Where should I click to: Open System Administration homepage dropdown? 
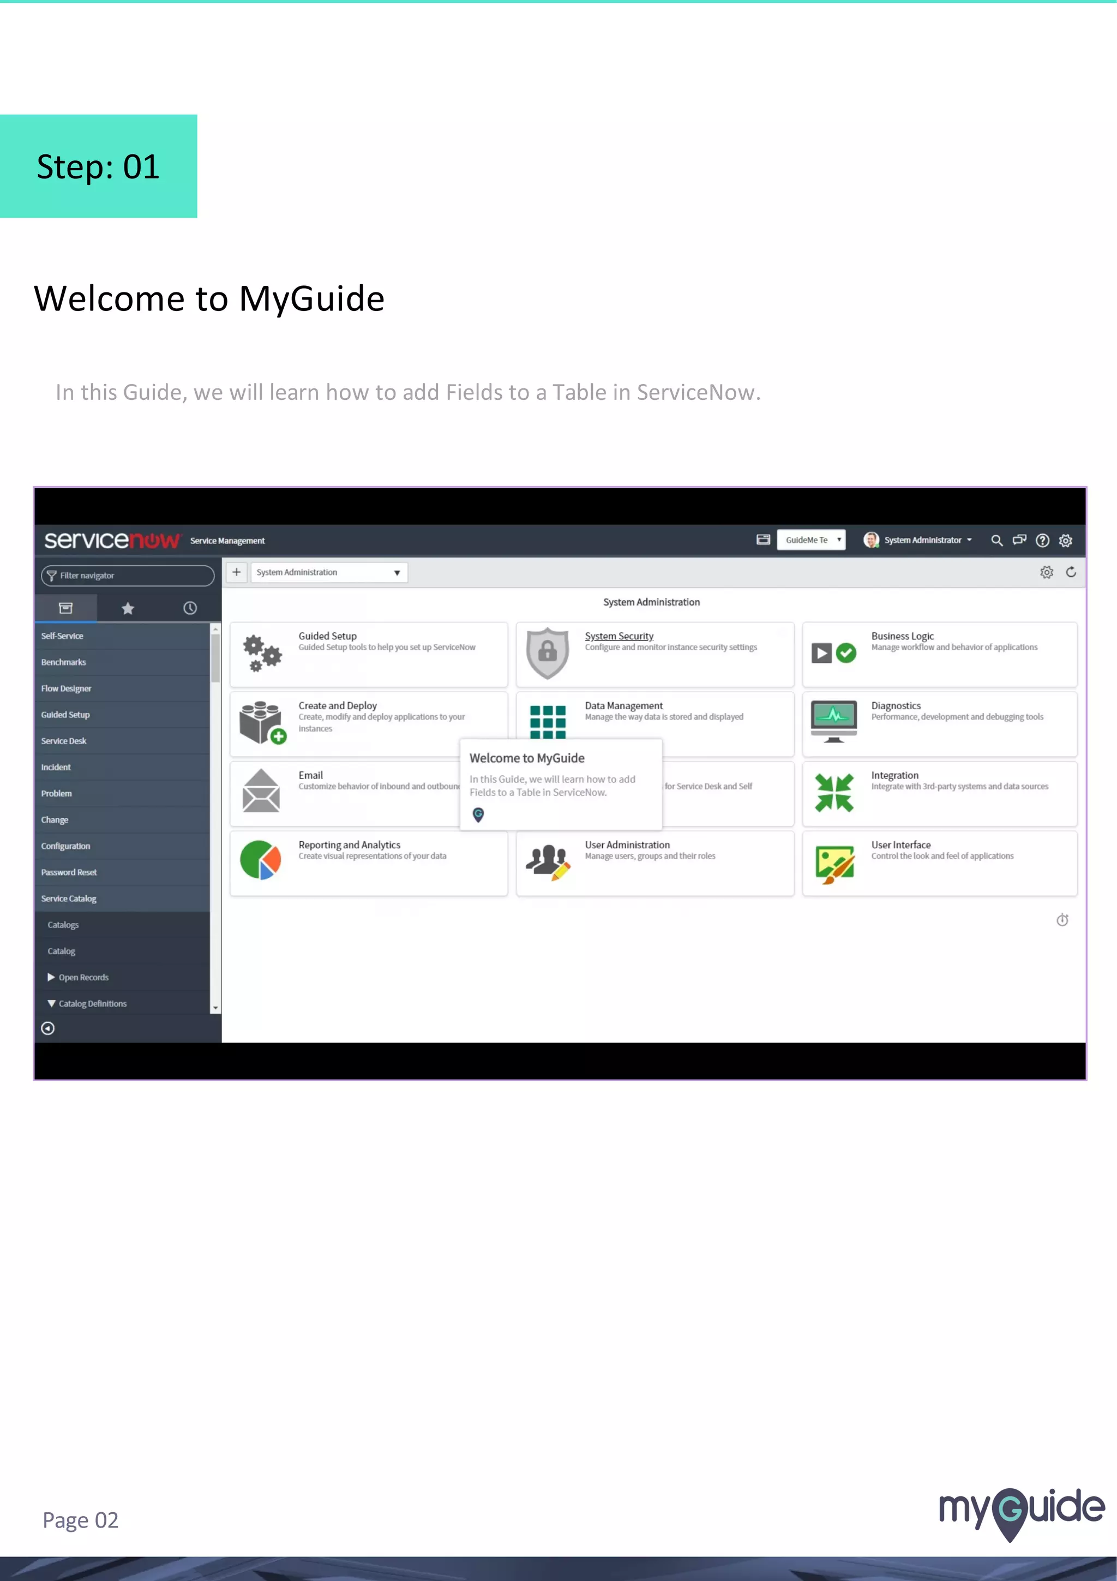[x=329, y=573]
